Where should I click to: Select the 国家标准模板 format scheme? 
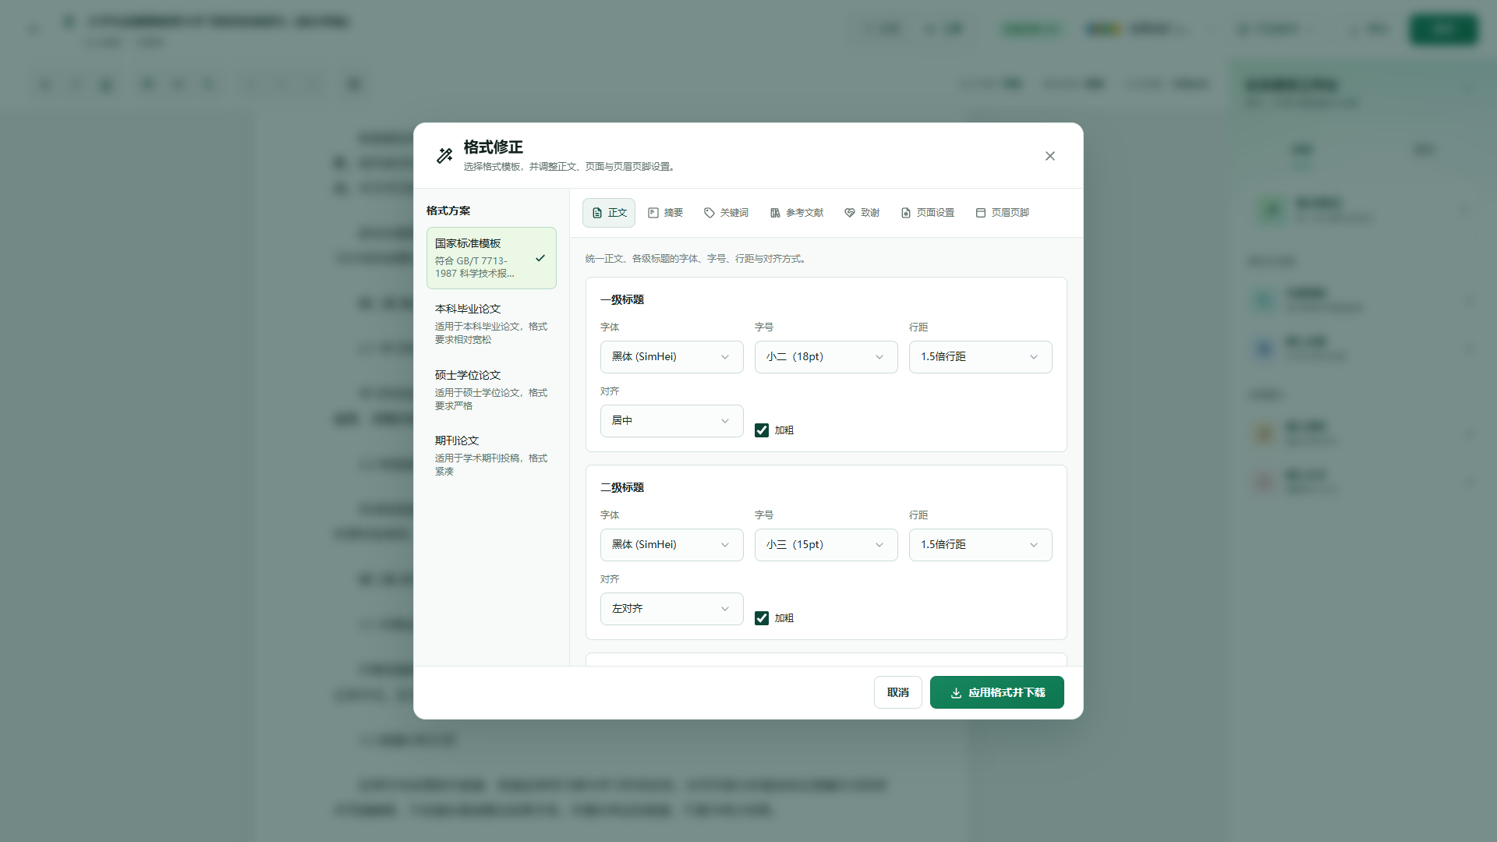click(x=491, y=258)
